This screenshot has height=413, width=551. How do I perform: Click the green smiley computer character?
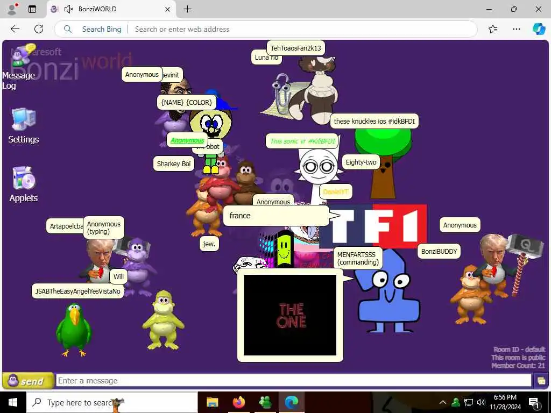coord(284,250)
